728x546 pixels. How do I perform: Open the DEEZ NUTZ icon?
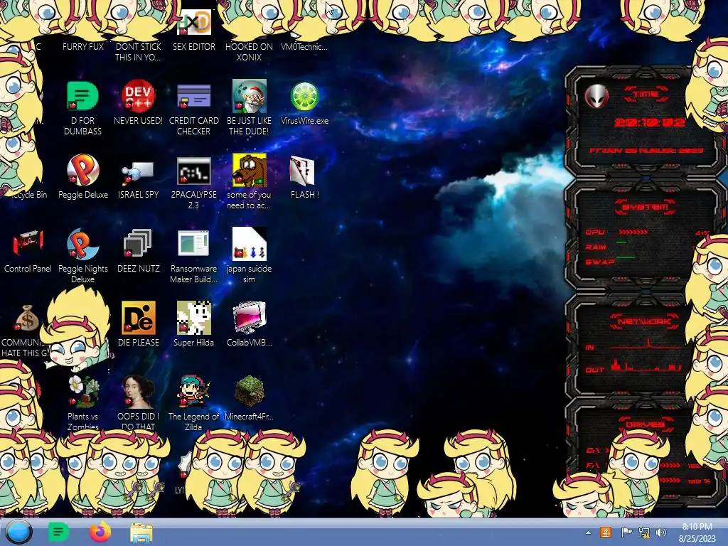click(139, 243)
